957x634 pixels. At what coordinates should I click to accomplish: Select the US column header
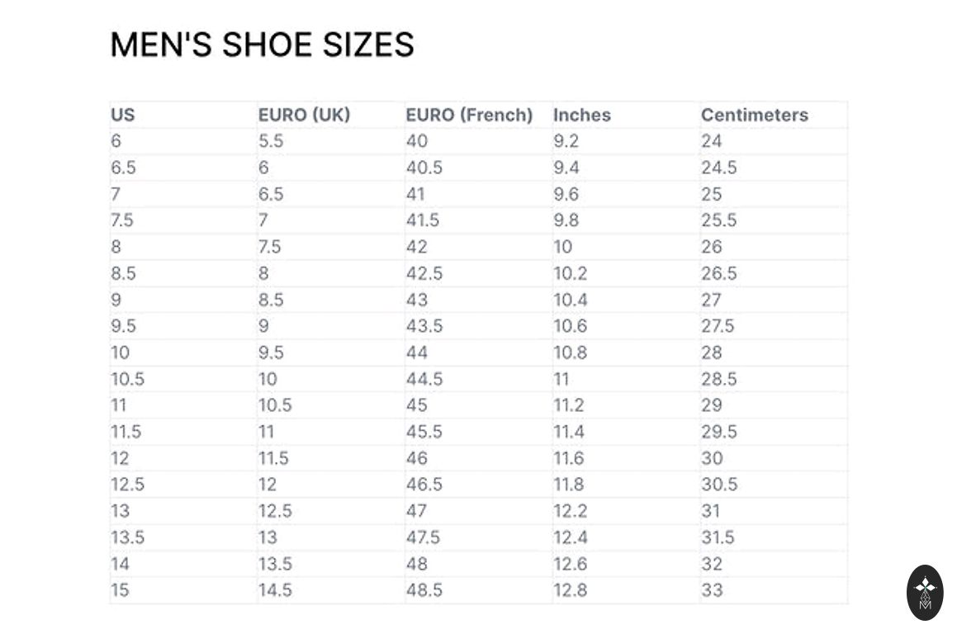[123, 115]
